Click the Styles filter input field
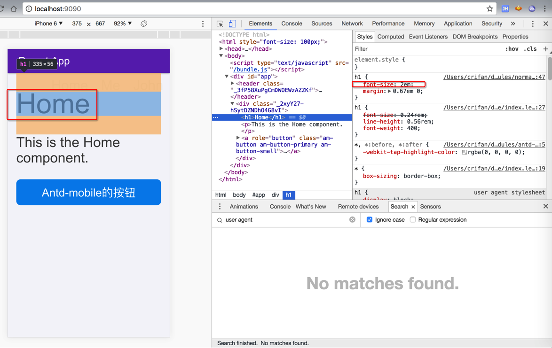 coord(428,49)
